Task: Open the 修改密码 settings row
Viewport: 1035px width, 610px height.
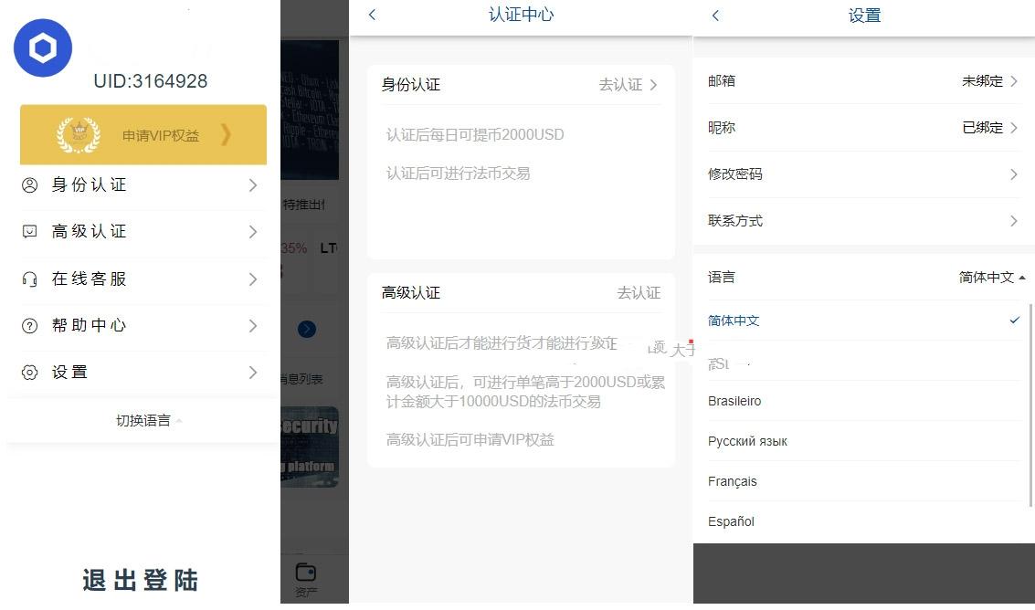Action: tap(863, 174)
